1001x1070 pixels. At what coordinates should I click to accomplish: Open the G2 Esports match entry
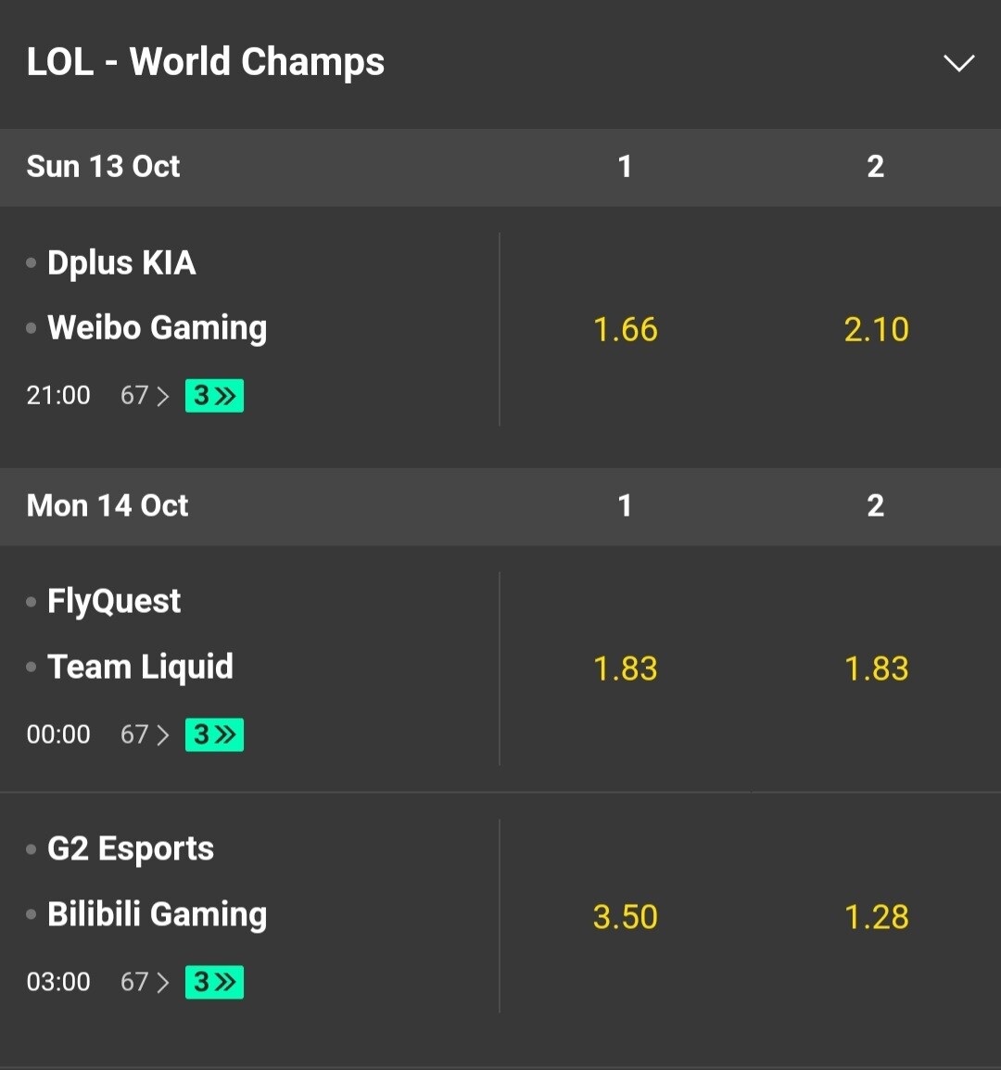pos(131,849)
